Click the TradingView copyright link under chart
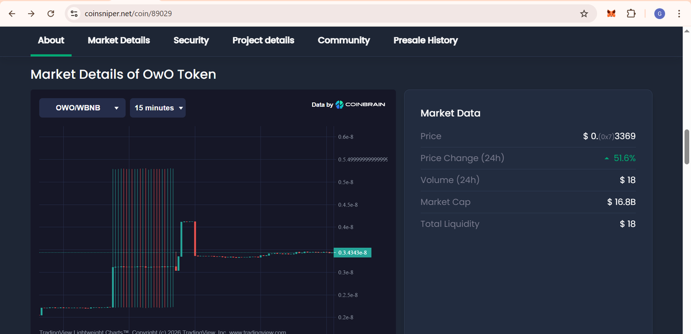The image size is (691, 334). tap(162, 332)
